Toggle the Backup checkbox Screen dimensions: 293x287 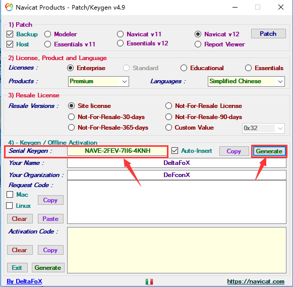[x=10, y=34]
